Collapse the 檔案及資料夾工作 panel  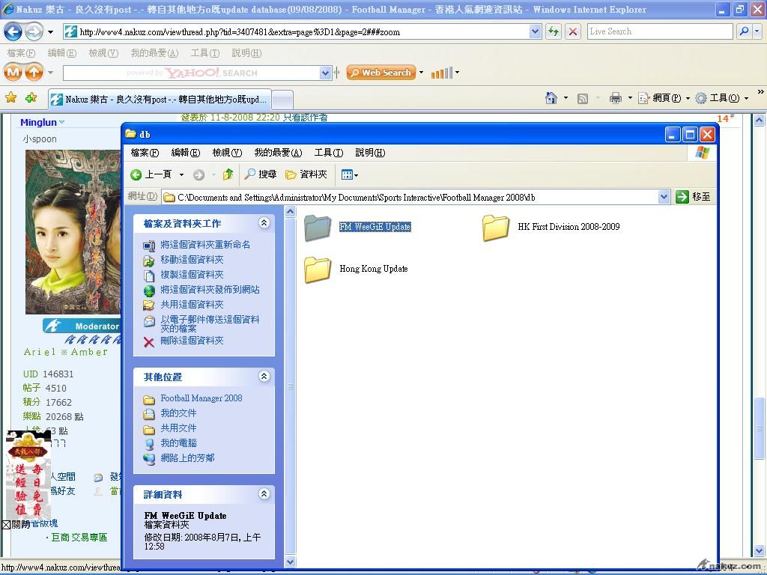(264, 223)
